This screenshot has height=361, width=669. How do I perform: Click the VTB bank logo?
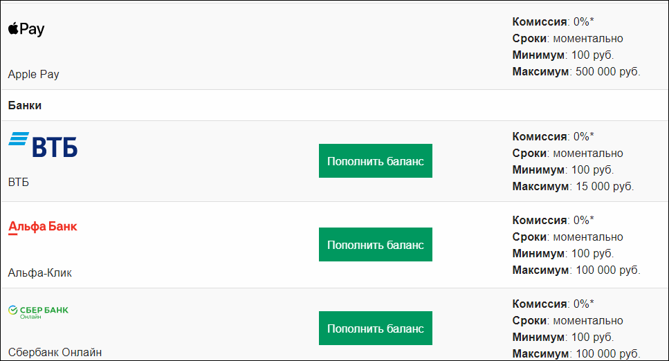pyautogui.click(x=43, y=145)
